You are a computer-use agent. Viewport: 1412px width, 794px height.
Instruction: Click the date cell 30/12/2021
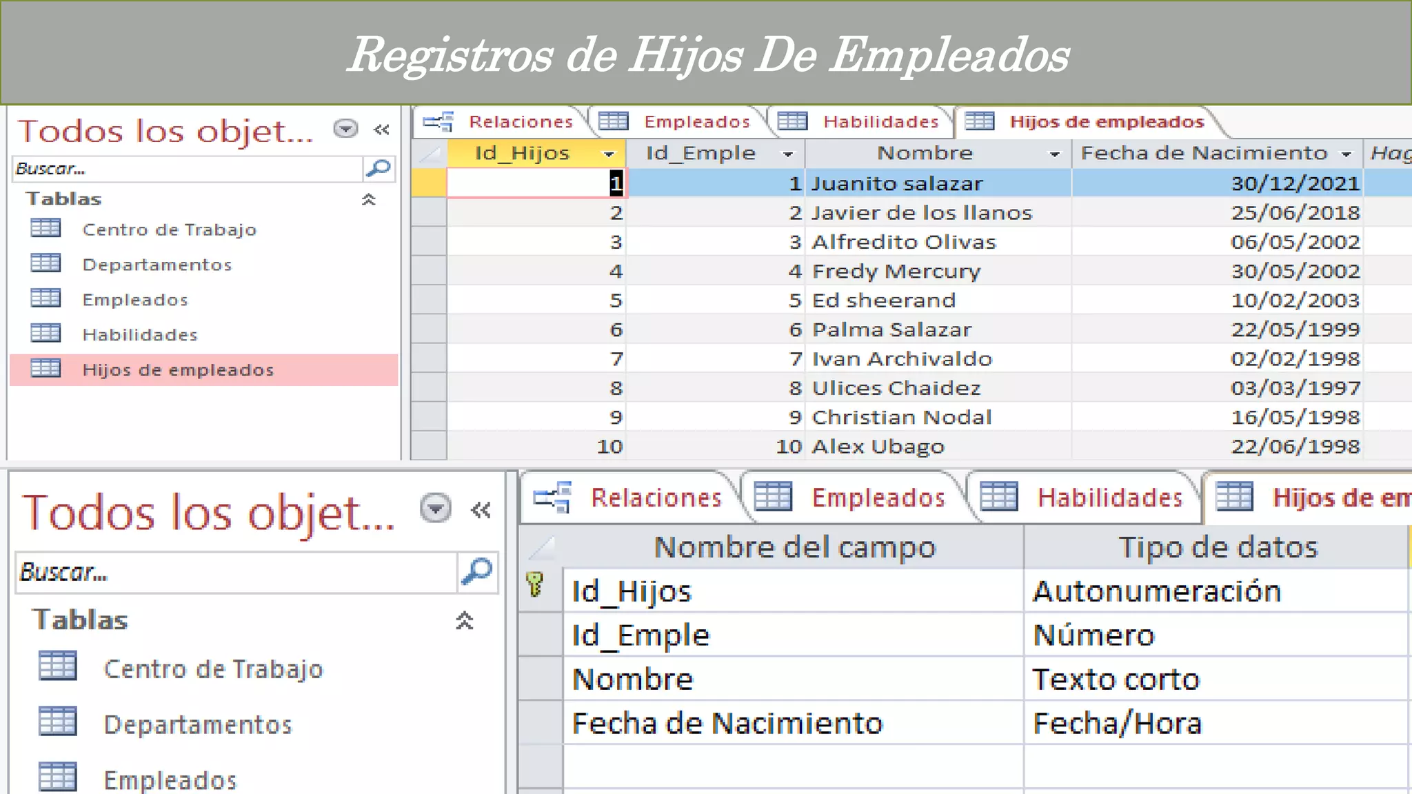(x=1218, y=183)
